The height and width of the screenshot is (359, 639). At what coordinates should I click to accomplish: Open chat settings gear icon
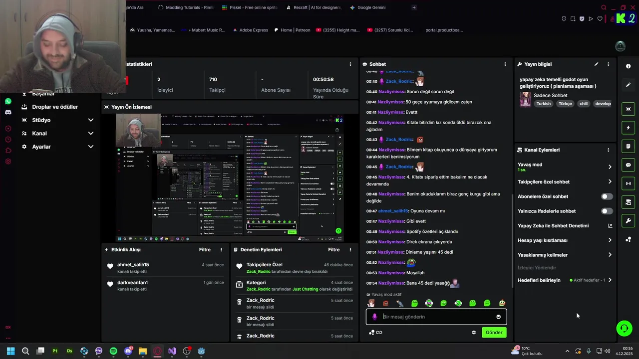click(x=474, y=333)
